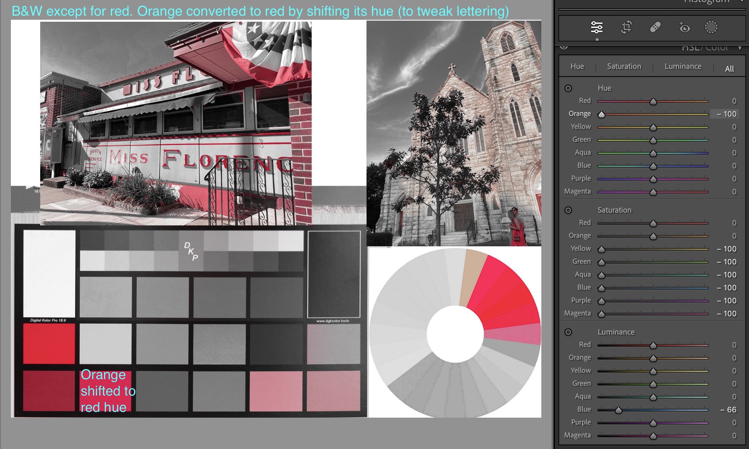This screenshot has width=749, height=449.
Task: Select the Masking circle tool
Action: (x=711, y=27)
